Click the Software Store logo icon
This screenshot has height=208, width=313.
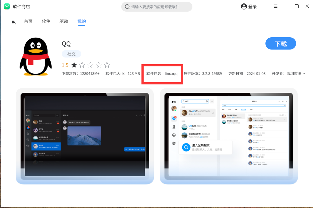point(7,6)
